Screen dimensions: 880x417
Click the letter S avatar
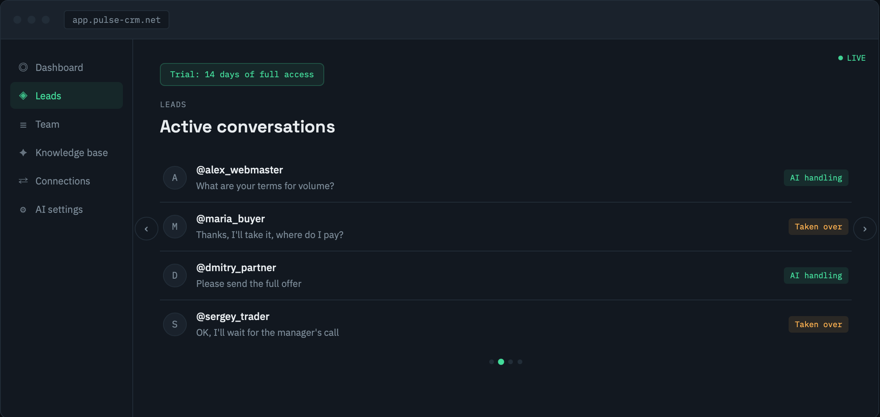[175, 324]
